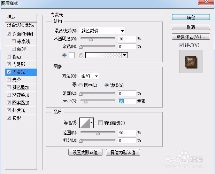This screenshot has height=174, width=215.
Task: Enable the 渐变叠加 checkbox
Action: [x=9, y=95]
